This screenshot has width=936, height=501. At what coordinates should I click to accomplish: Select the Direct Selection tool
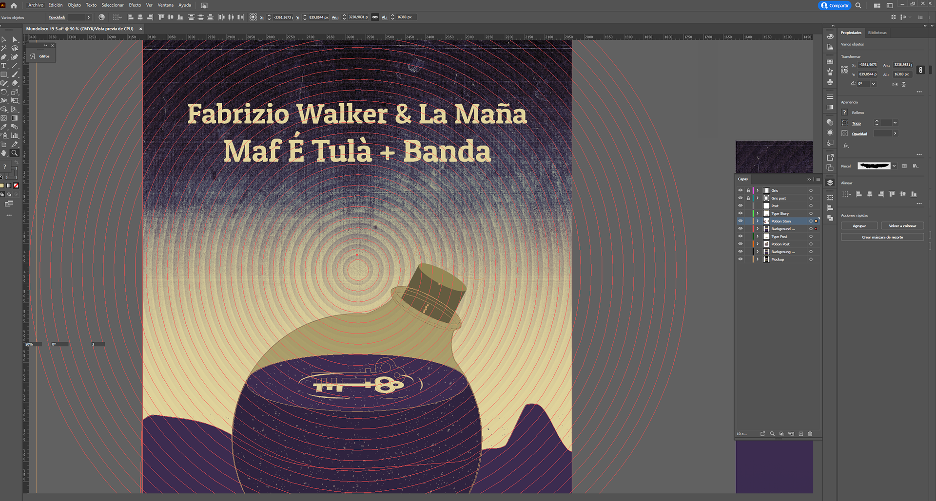15,39
